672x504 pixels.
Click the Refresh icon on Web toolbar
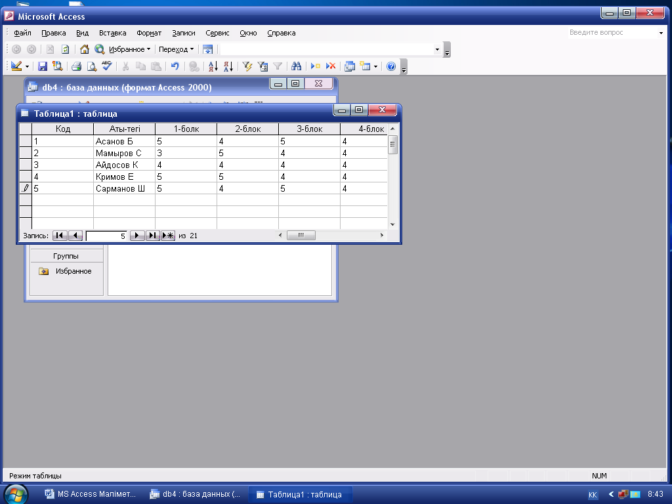pyautogui.click(x=65, y=49)
